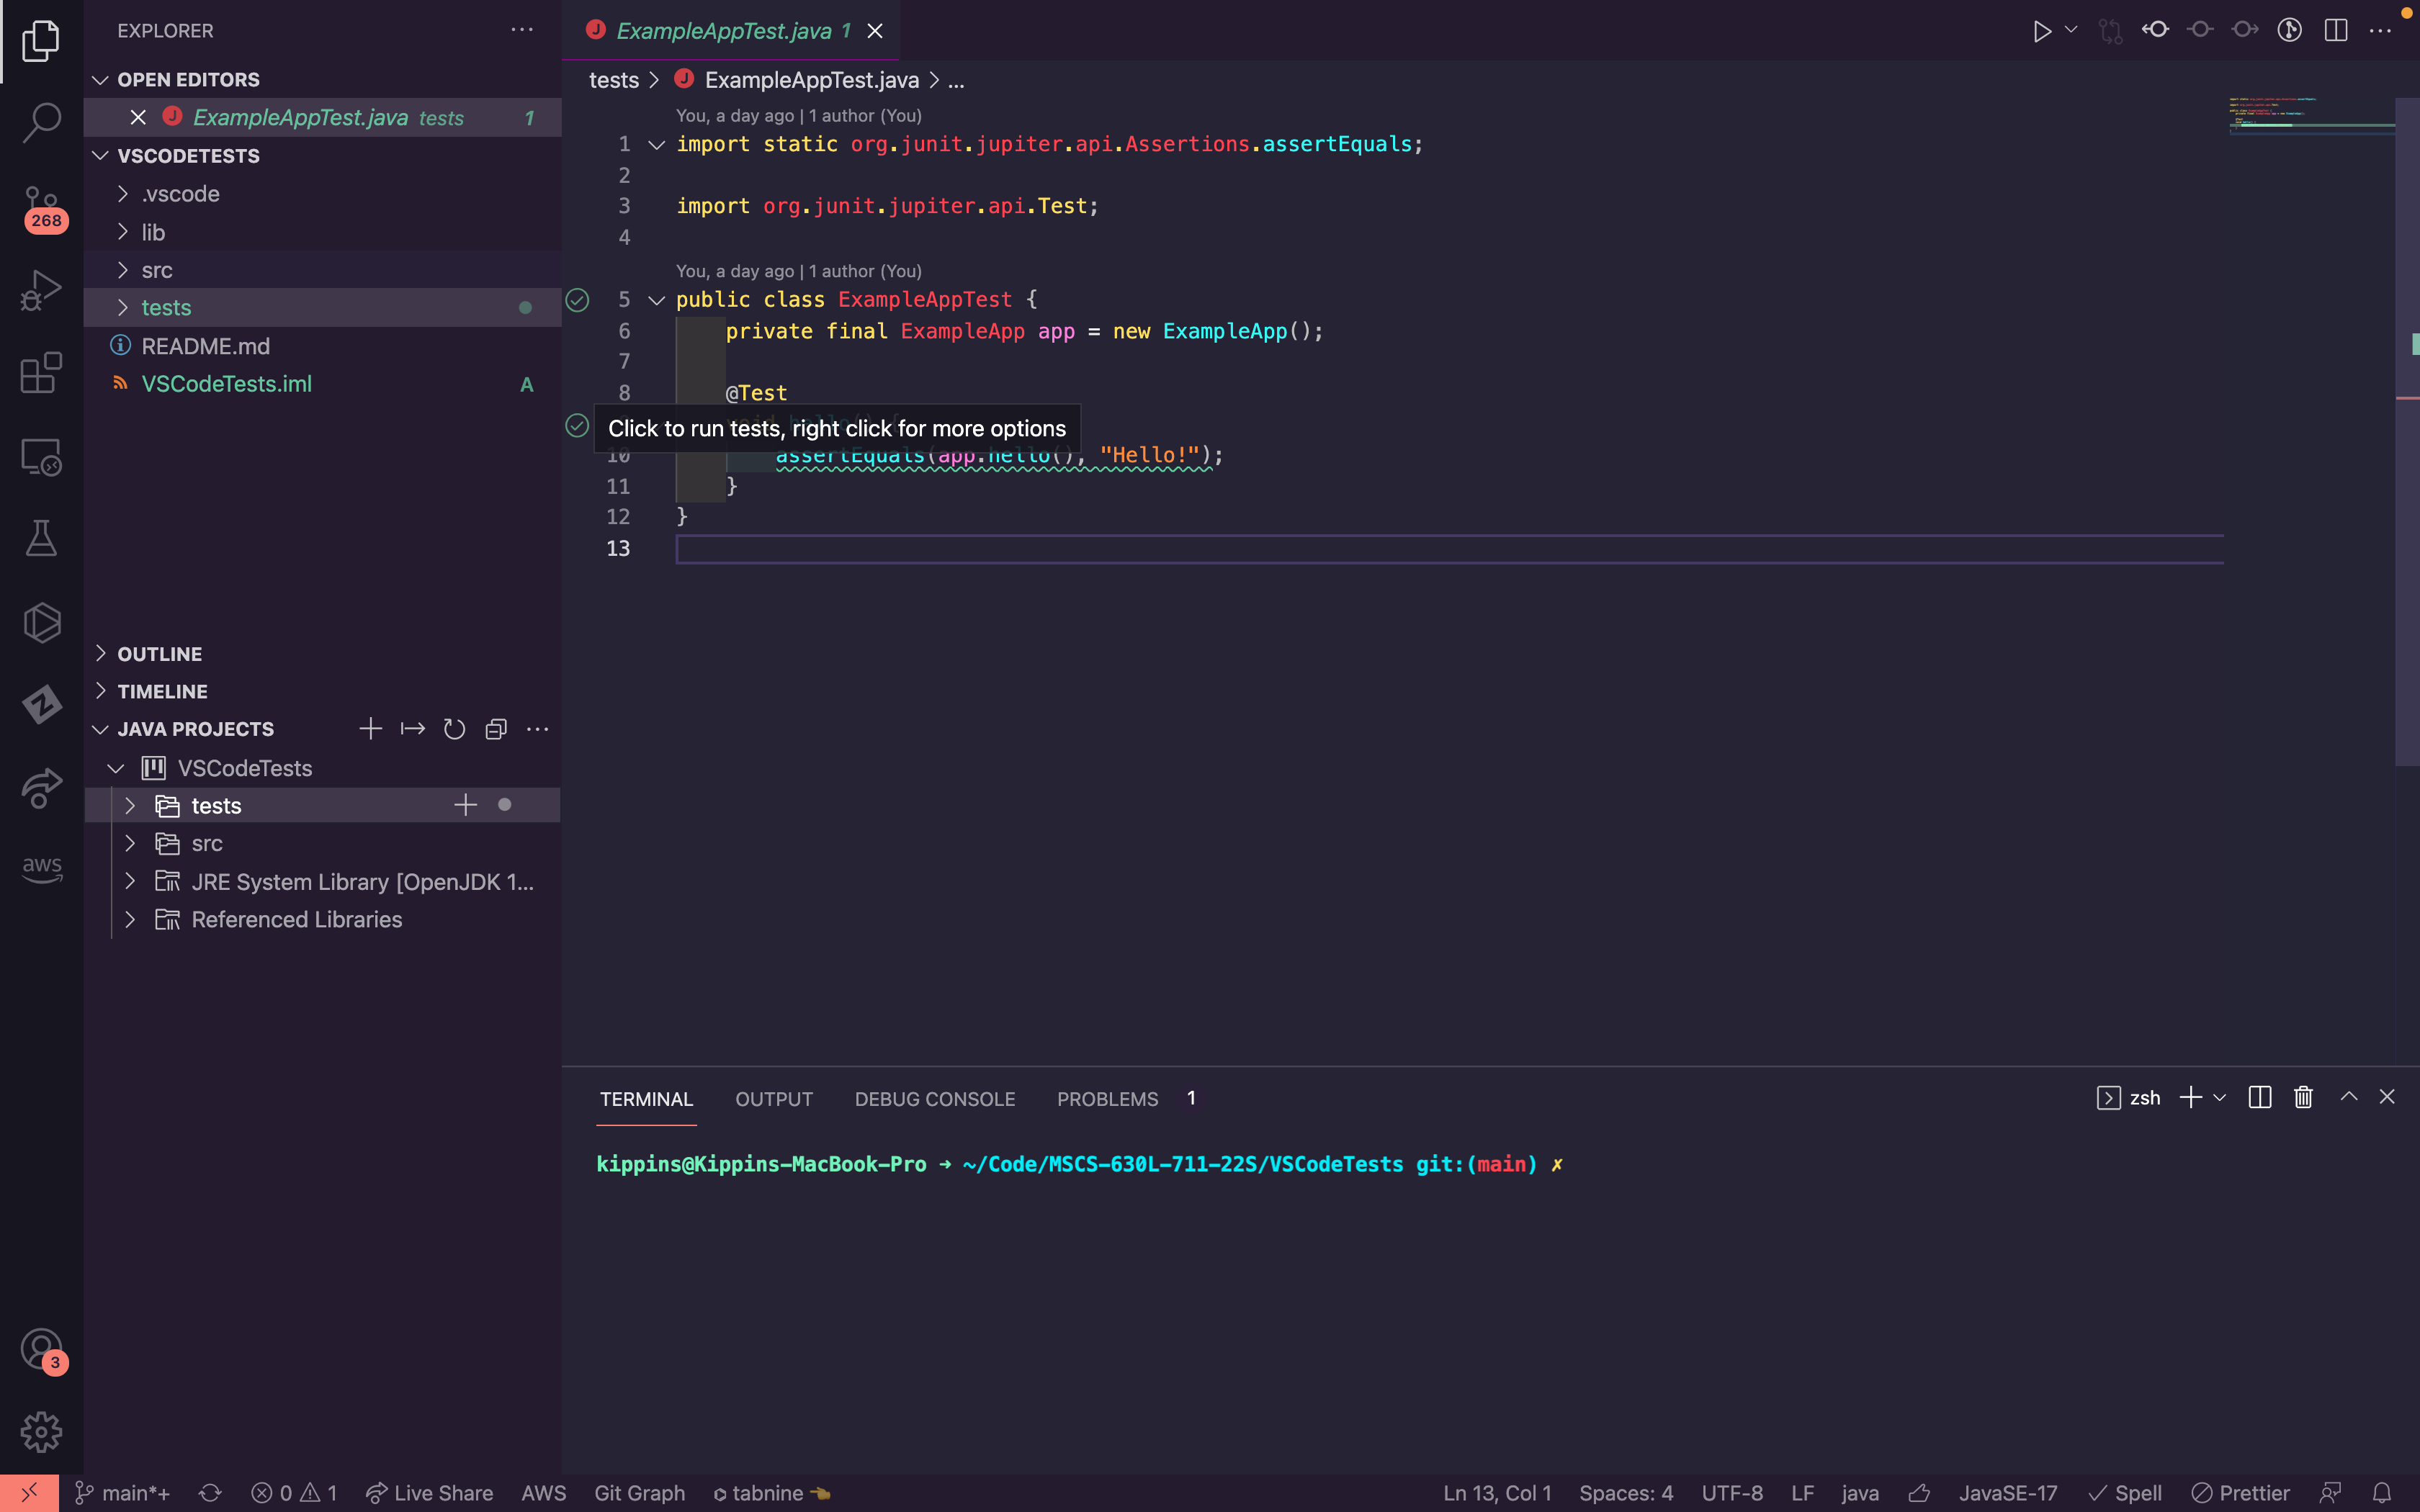Run the Java file with play button
Screen dimensions: 2420x1512
pos(2041,31)
